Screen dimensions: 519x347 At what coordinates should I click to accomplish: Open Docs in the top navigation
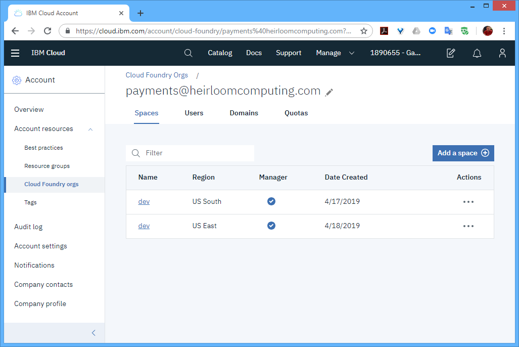[254, 53]
